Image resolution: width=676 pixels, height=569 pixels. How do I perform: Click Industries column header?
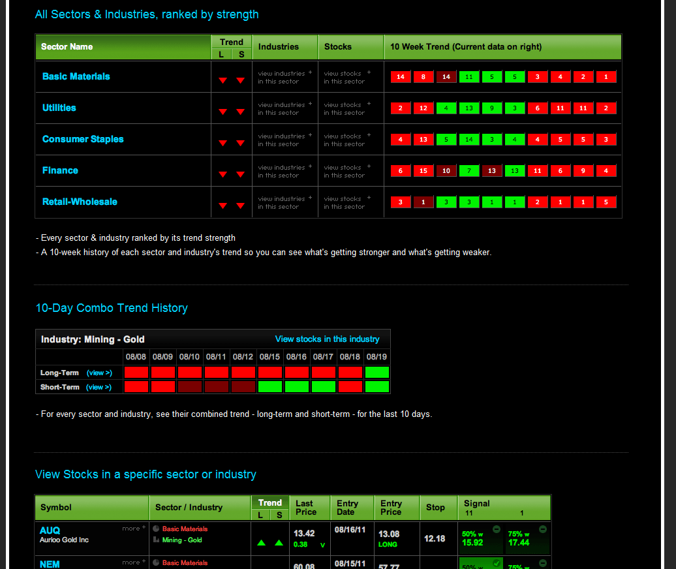(285, 47)
